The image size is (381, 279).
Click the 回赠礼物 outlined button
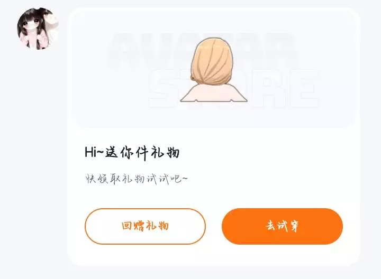(x=145, y=226)
